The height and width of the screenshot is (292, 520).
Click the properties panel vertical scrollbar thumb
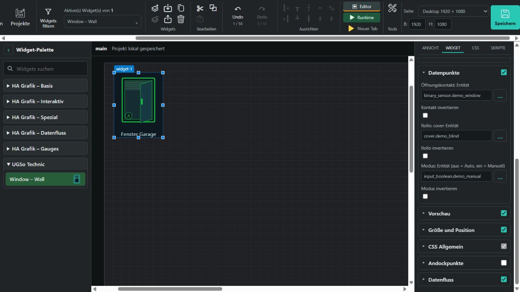click(x=517, y=222)
